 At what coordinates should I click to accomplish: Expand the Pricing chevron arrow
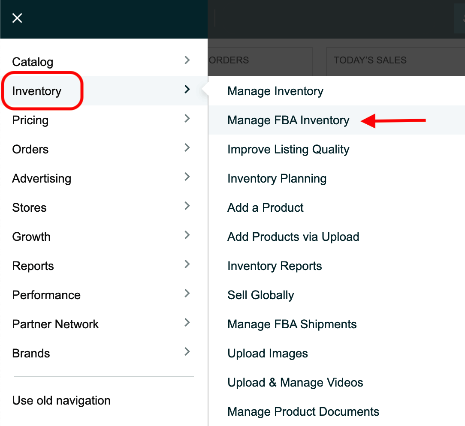coord(187,118)
